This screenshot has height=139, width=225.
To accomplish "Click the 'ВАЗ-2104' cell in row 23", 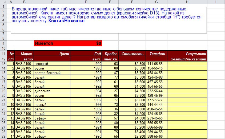I will [x=24, y=109].
